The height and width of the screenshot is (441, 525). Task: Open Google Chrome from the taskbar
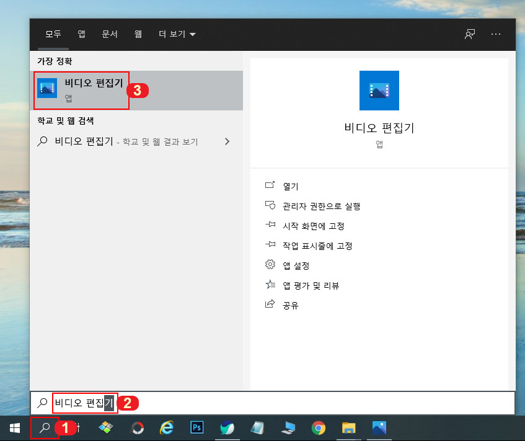(x=318, y=427)
